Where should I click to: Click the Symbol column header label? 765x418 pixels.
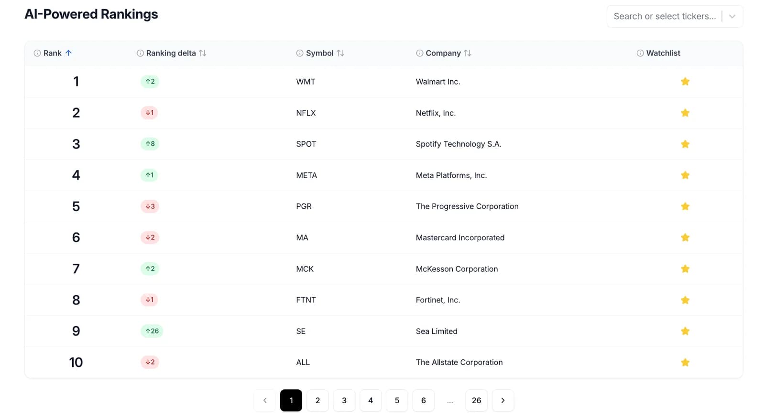(x=320, y=53)
